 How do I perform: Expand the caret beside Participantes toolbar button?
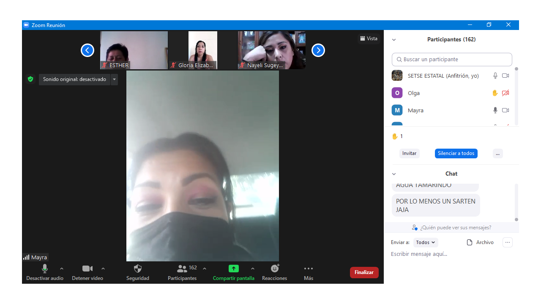[x=205, y=269]
